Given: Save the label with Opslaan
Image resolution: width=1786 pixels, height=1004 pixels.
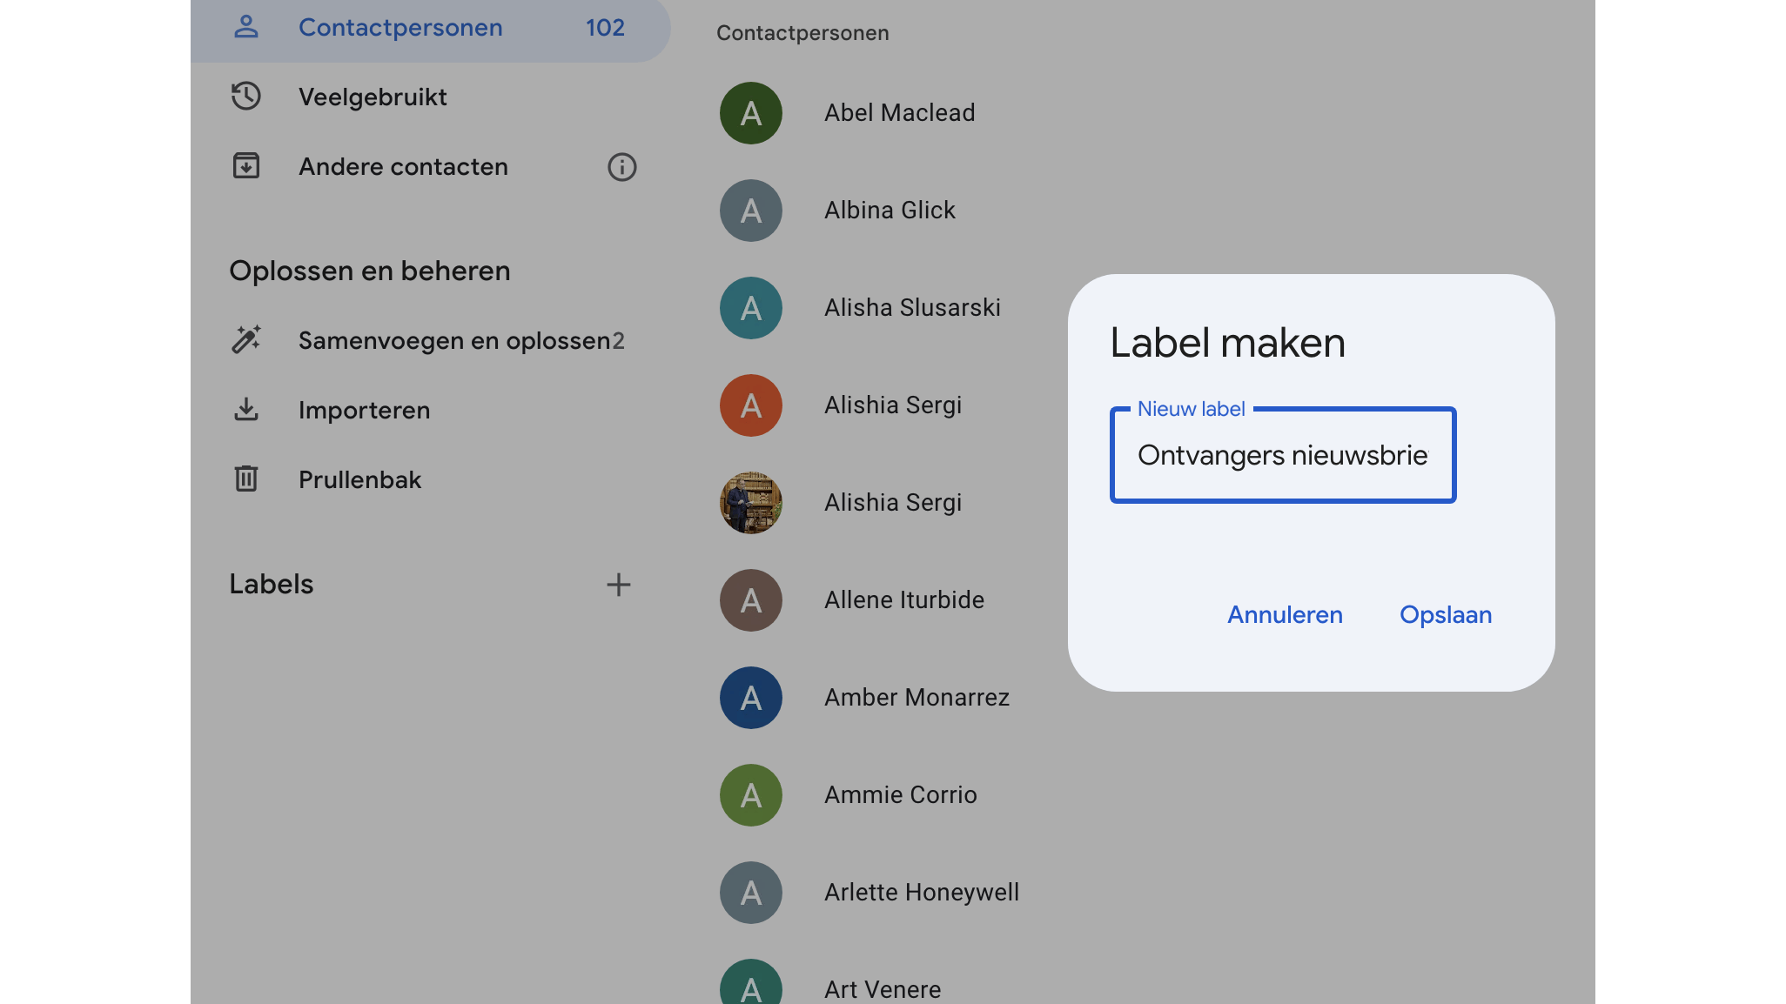Looking at the screenshot, I should (x=1445, y=615).
